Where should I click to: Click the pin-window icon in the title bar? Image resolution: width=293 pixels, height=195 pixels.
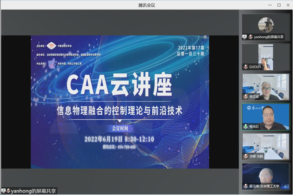point(261,5)
